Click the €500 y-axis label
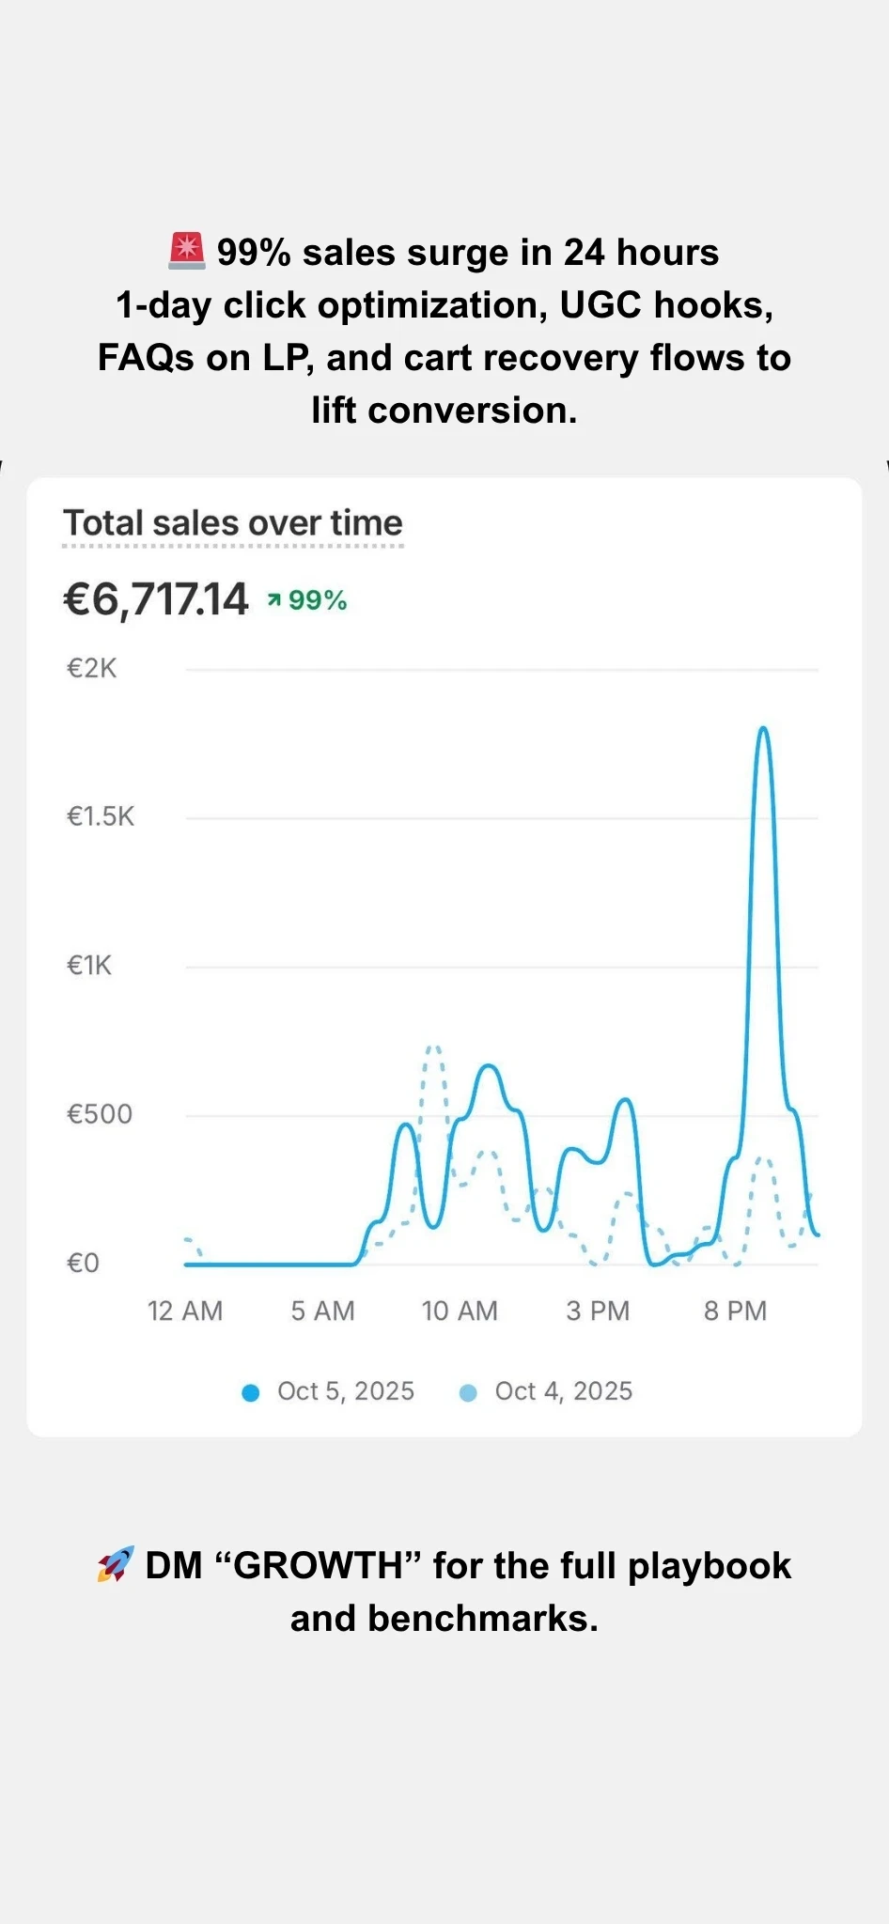Screen dimensions: 889x1924 coord(100,1114)
